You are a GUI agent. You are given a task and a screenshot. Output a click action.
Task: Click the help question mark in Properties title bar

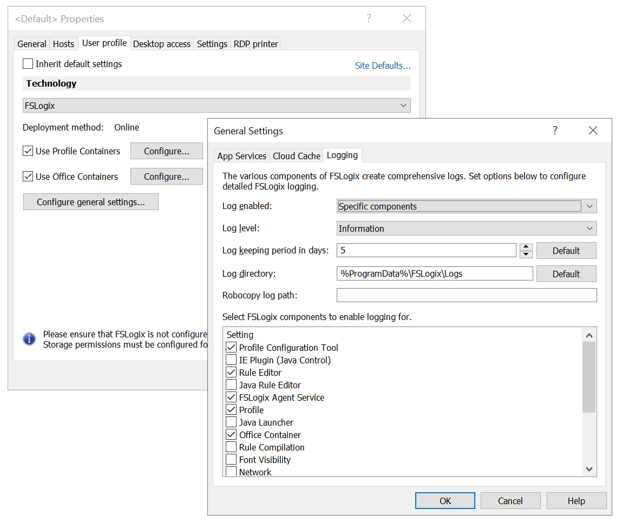369,18
